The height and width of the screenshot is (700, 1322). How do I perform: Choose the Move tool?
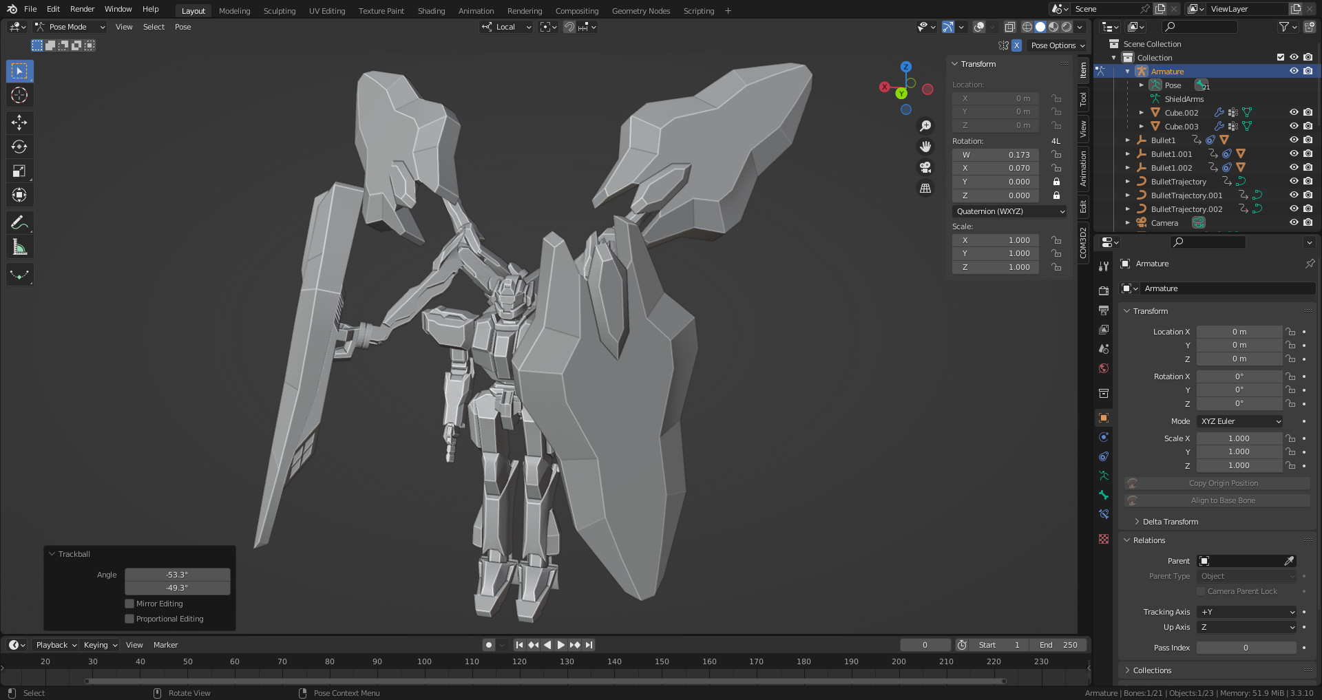[19, 123]
